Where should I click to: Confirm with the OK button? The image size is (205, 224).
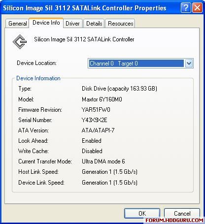(142, 213)
